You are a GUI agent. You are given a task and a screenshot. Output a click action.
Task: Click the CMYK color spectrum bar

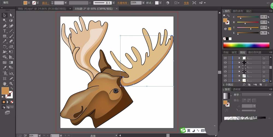[x=247, y=45]
